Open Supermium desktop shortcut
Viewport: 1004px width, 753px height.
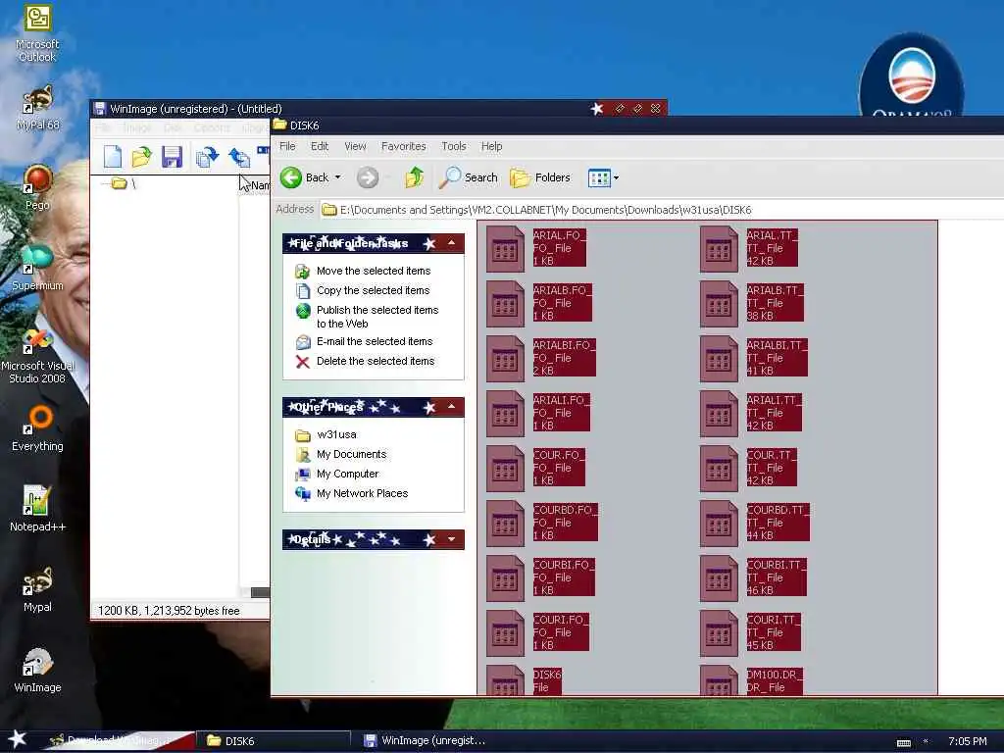(37, 268)
